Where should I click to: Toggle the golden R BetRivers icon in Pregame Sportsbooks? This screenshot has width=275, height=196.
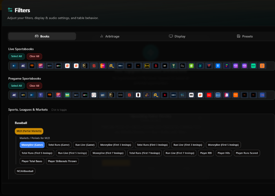coord(156,95)
